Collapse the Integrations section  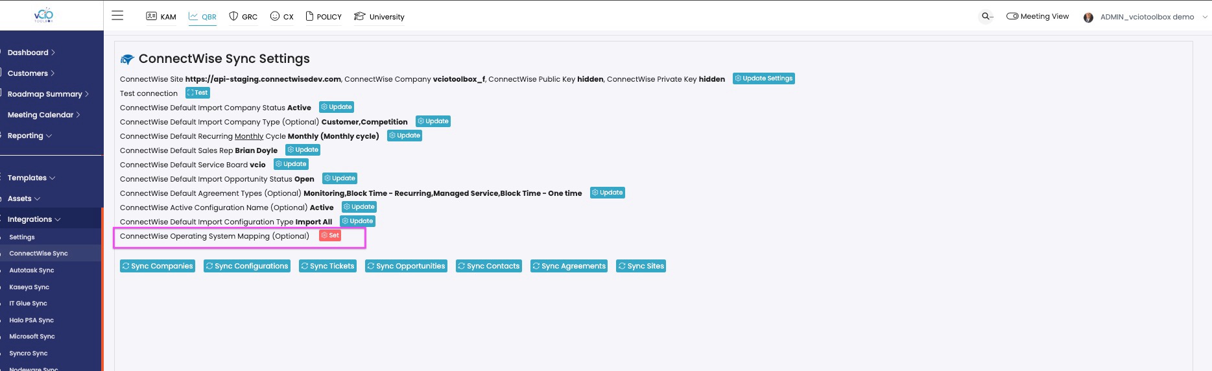tap(34, 219)
